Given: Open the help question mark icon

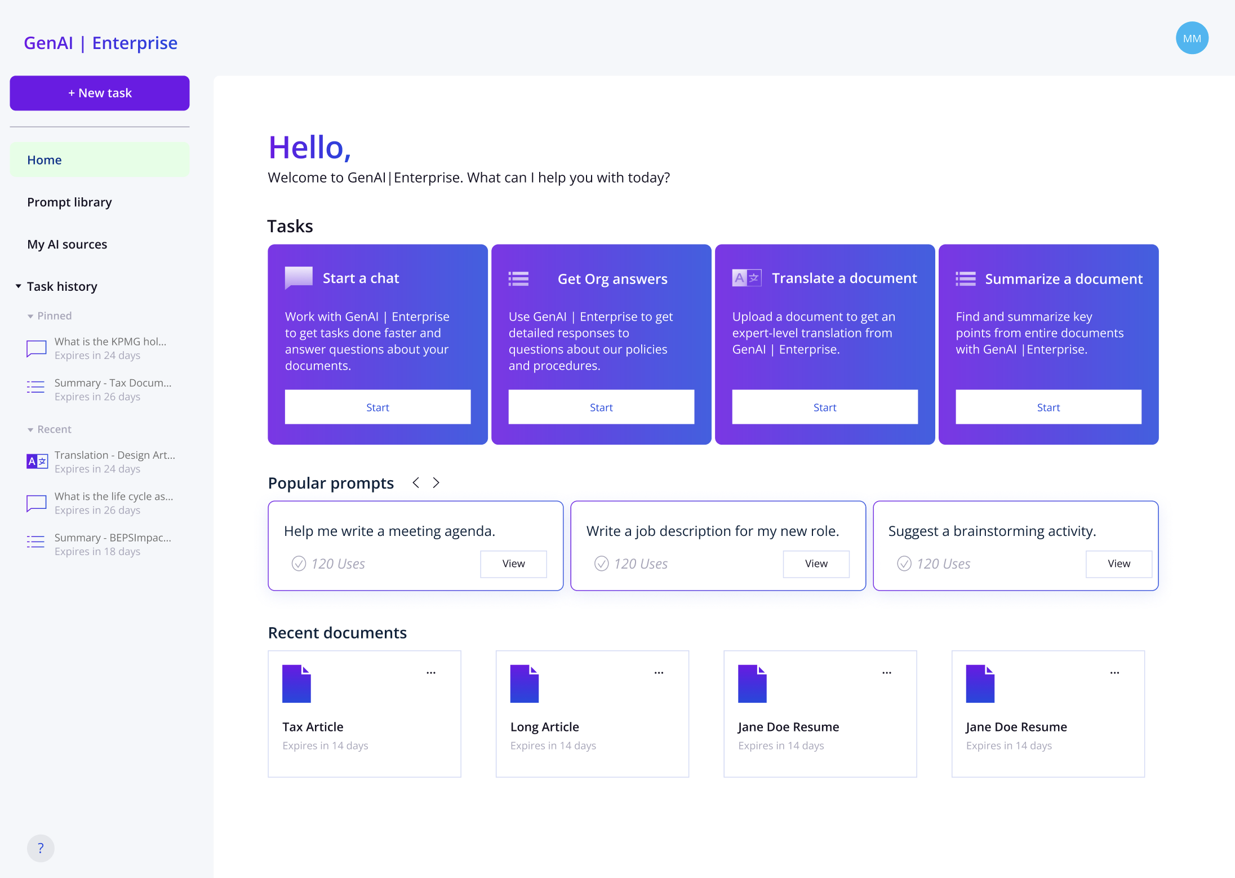Looking at the screenshot, I should pos(41,848).
